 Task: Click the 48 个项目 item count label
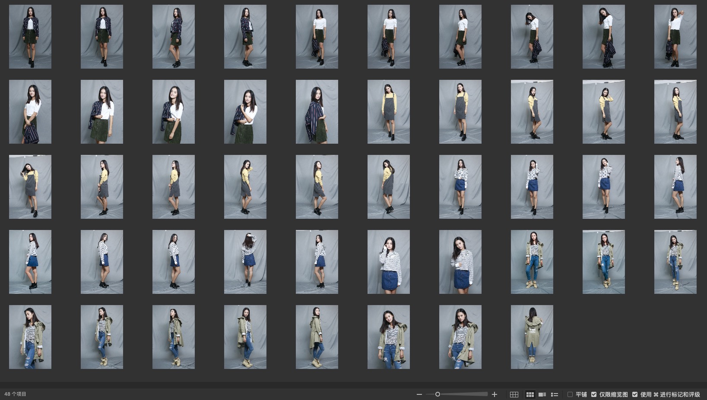pos(16,394)
